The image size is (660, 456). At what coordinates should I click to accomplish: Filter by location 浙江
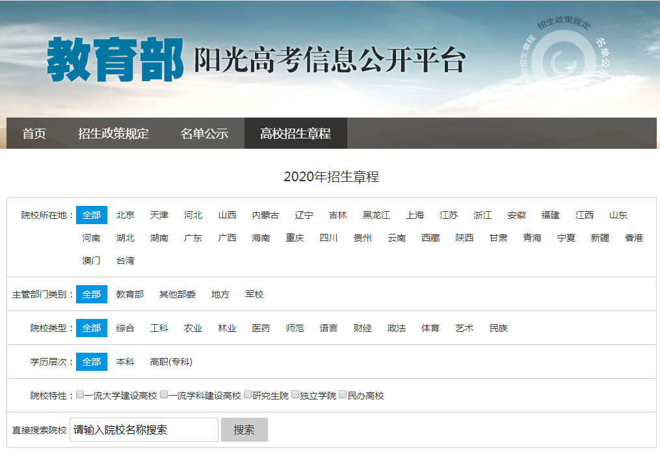482,215
